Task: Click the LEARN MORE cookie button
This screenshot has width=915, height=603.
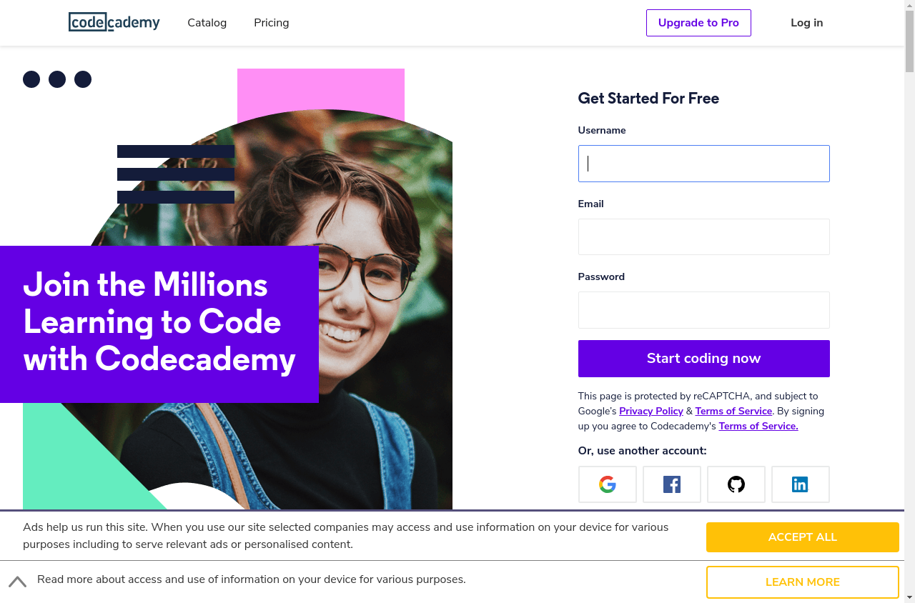Action: tap(802, 582)
